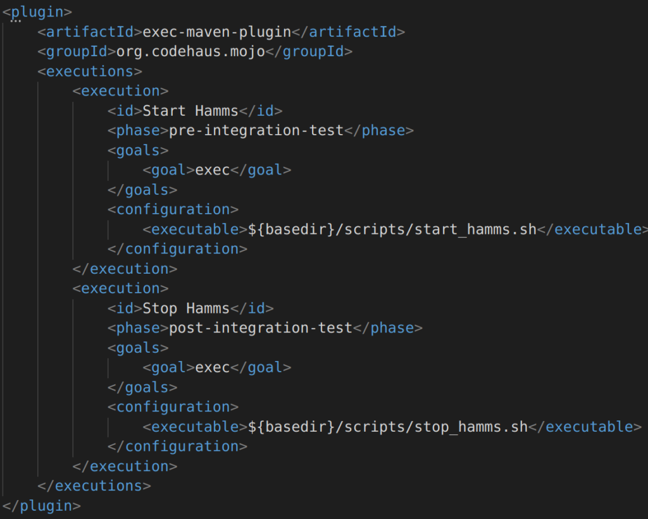This screenshot has height=519, width=648.
Task: Click the opening executions tag
Action: (x=90, y=71)
